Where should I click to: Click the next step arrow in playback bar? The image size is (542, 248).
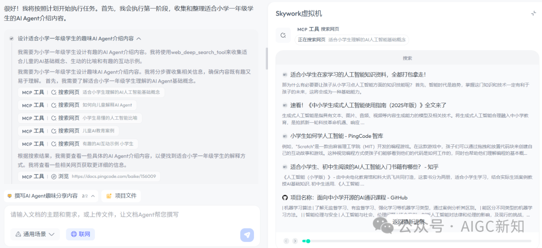pyautogui.click(x=295, y=241)
